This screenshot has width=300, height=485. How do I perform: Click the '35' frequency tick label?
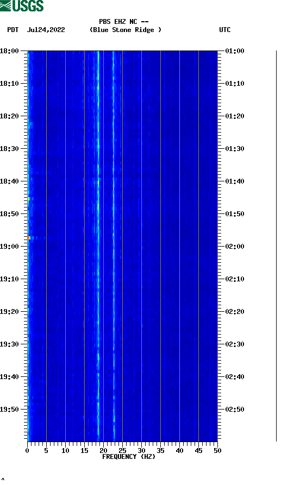tap(160, 451)
